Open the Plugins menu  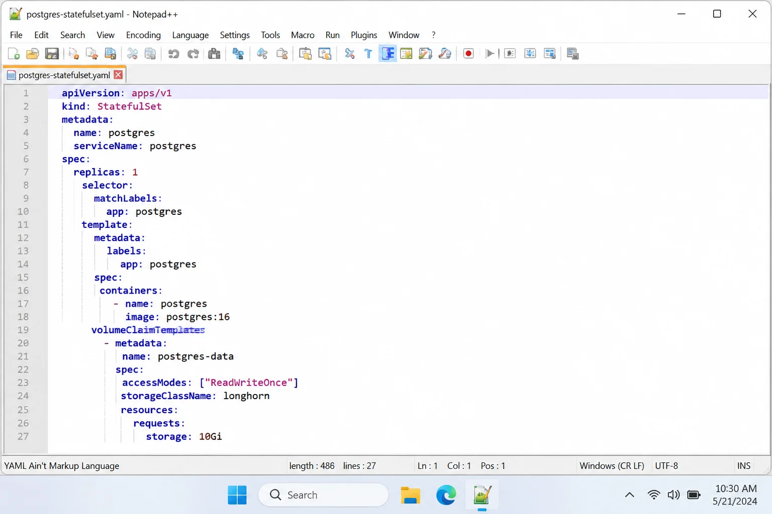pos(364,35)
